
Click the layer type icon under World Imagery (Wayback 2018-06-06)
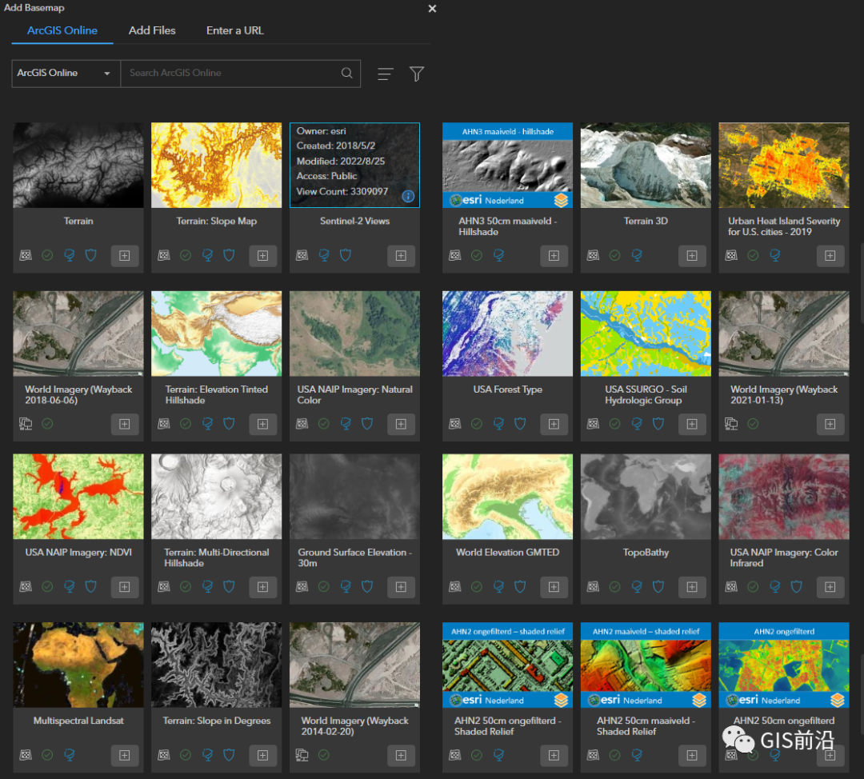pos(26,424)
